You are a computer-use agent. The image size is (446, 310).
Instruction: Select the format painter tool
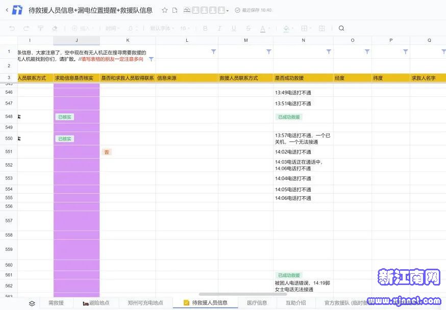pos(40,28)
